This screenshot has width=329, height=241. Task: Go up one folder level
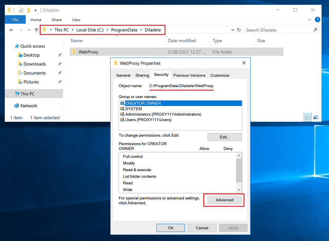pos(36,30)
